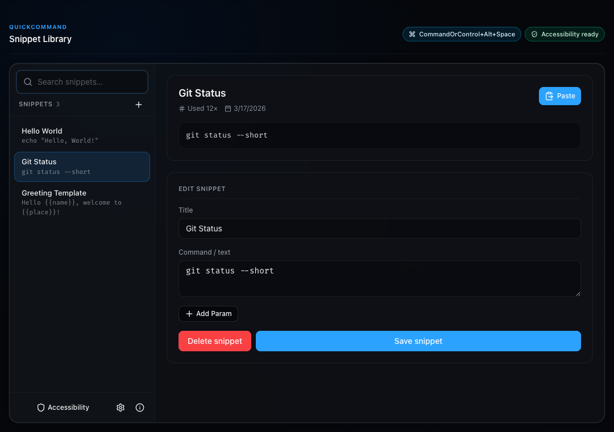Click the Git Status heading in the detail card
Viewport: 614px width, 432px height.
point(202,93)
